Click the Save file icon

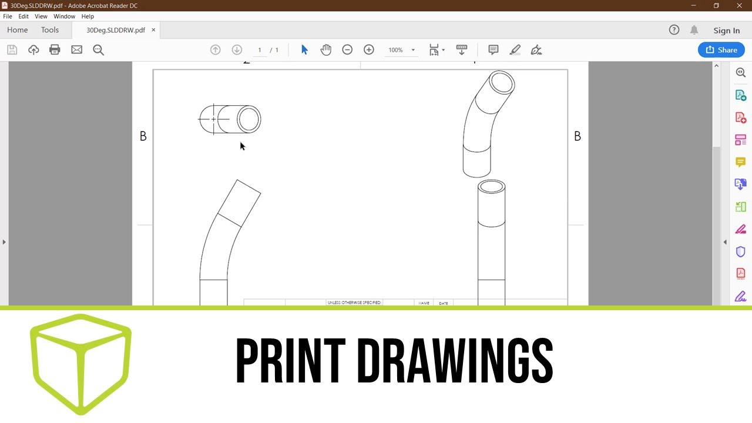click(12, 50)
